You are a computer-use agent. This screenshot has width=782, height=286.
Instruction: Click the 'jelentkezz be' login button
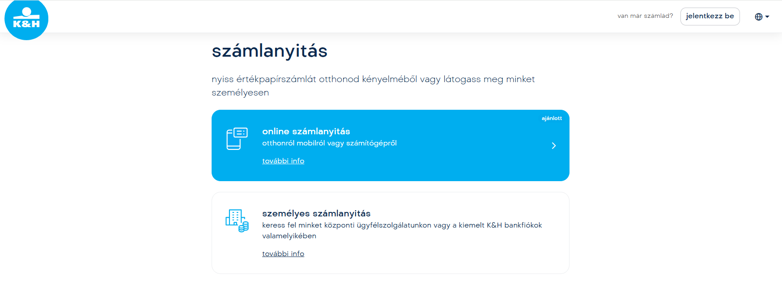[x=710, y=16]
